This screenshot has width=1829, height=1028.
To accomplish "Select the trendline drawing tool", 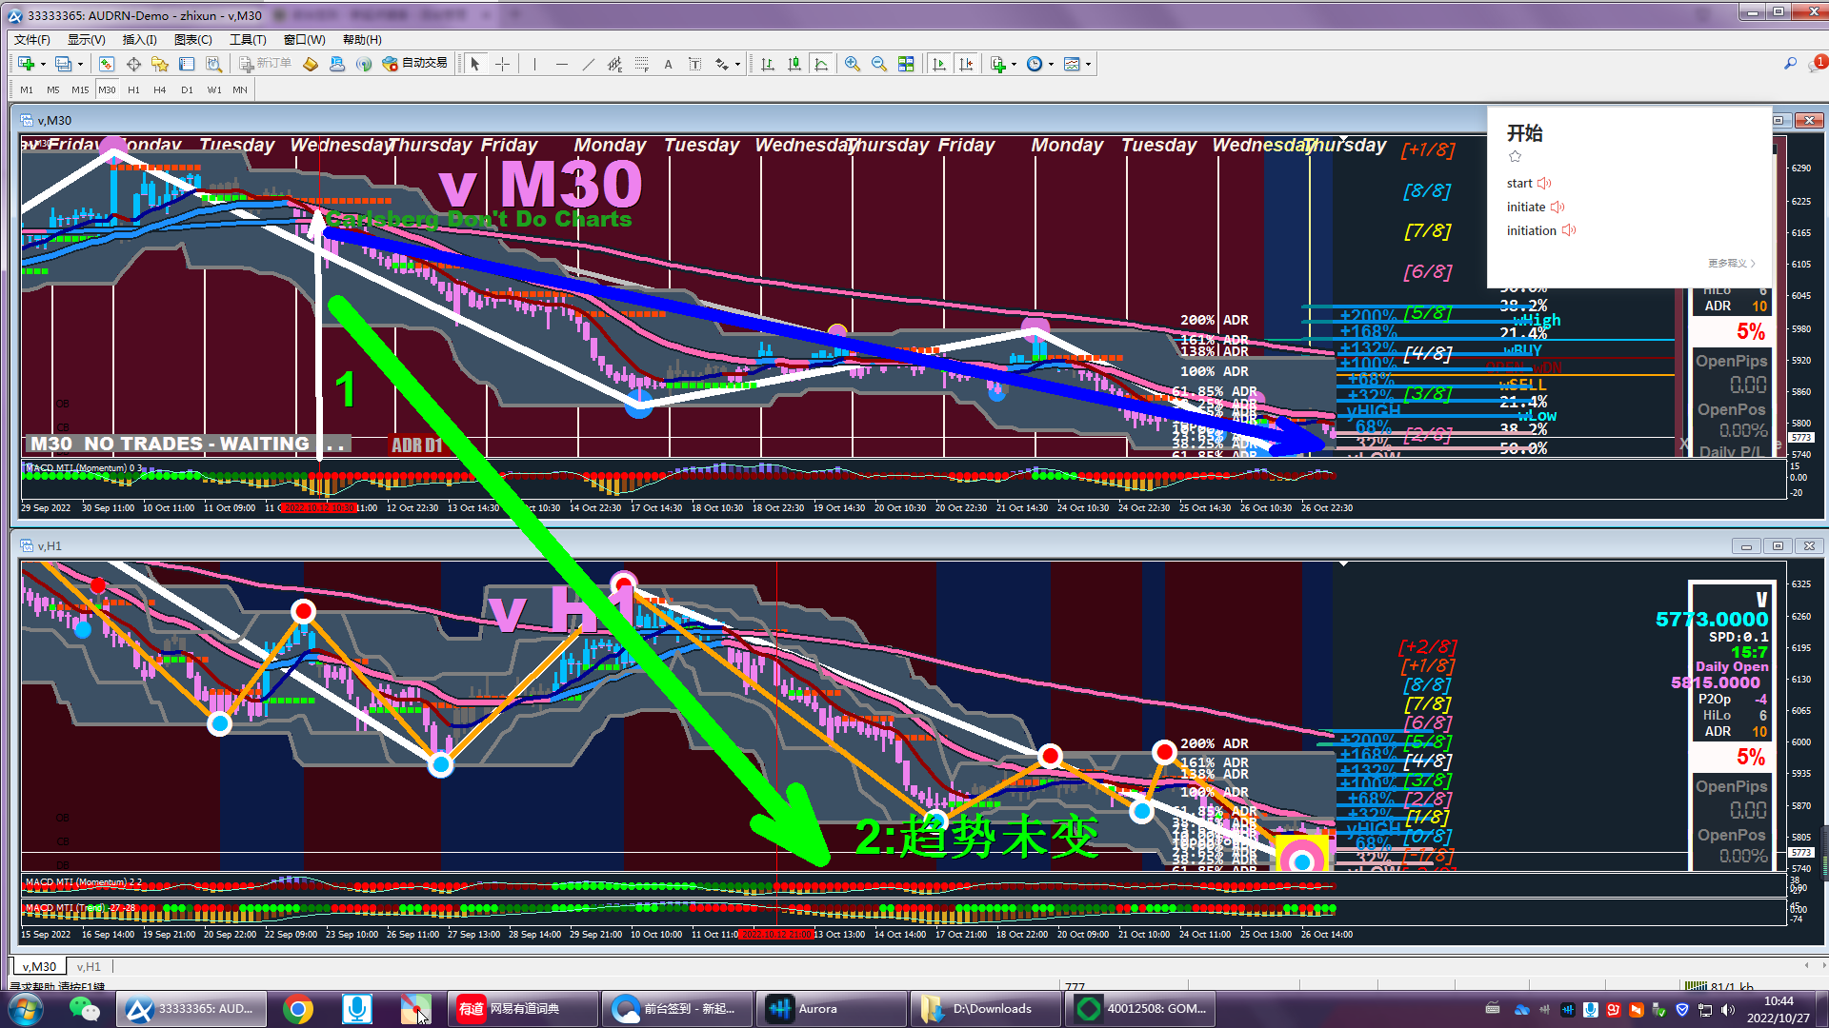I will coord(588,64).
